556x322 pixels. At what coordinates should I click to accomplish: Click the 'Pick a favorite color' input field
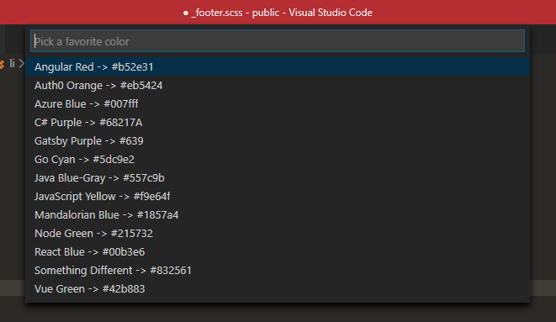pos(278,41)
